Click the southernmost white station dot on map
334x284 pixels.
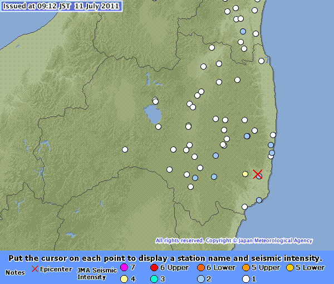coord(244,207)
